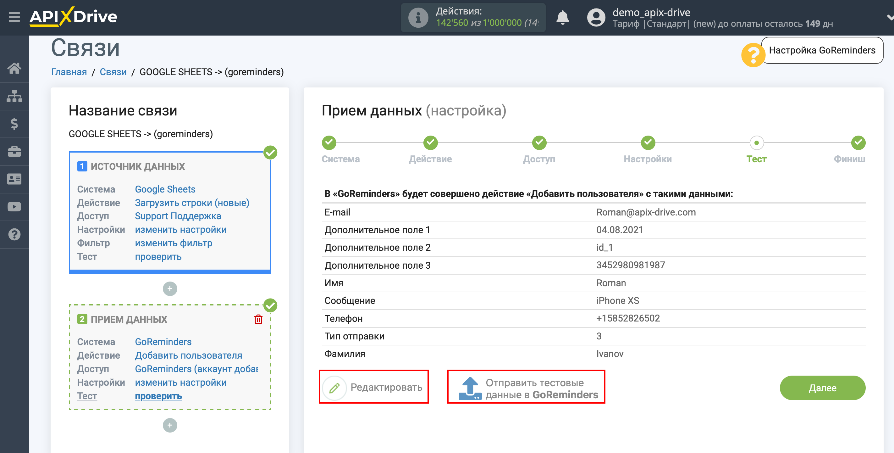Click the APIXDrive logo
The height and width of the screenshot is (453, 894).
[74, 17]
